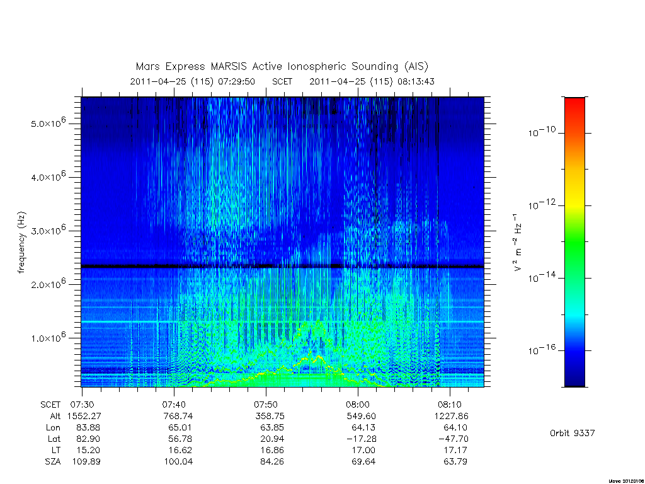Click the local time value 16.62
This screenshot has width=645, height=484.
click(x=180, y=450)
